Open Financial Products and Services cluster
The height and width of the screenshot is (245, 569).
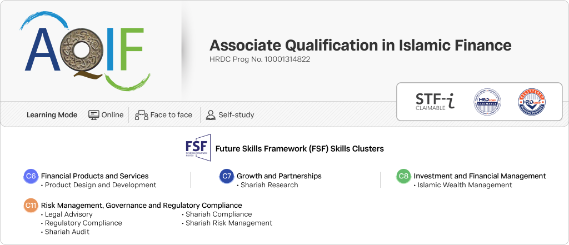[95, 176]
